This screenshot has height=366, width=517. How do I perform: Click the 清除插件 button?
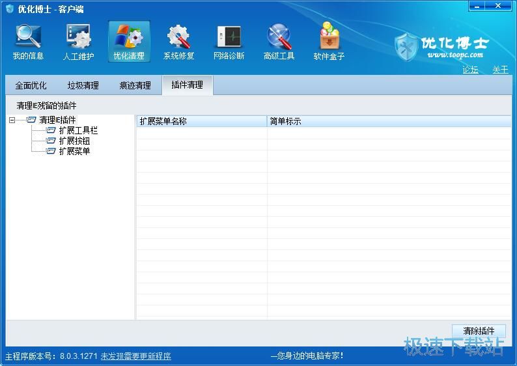click(479, 331)
